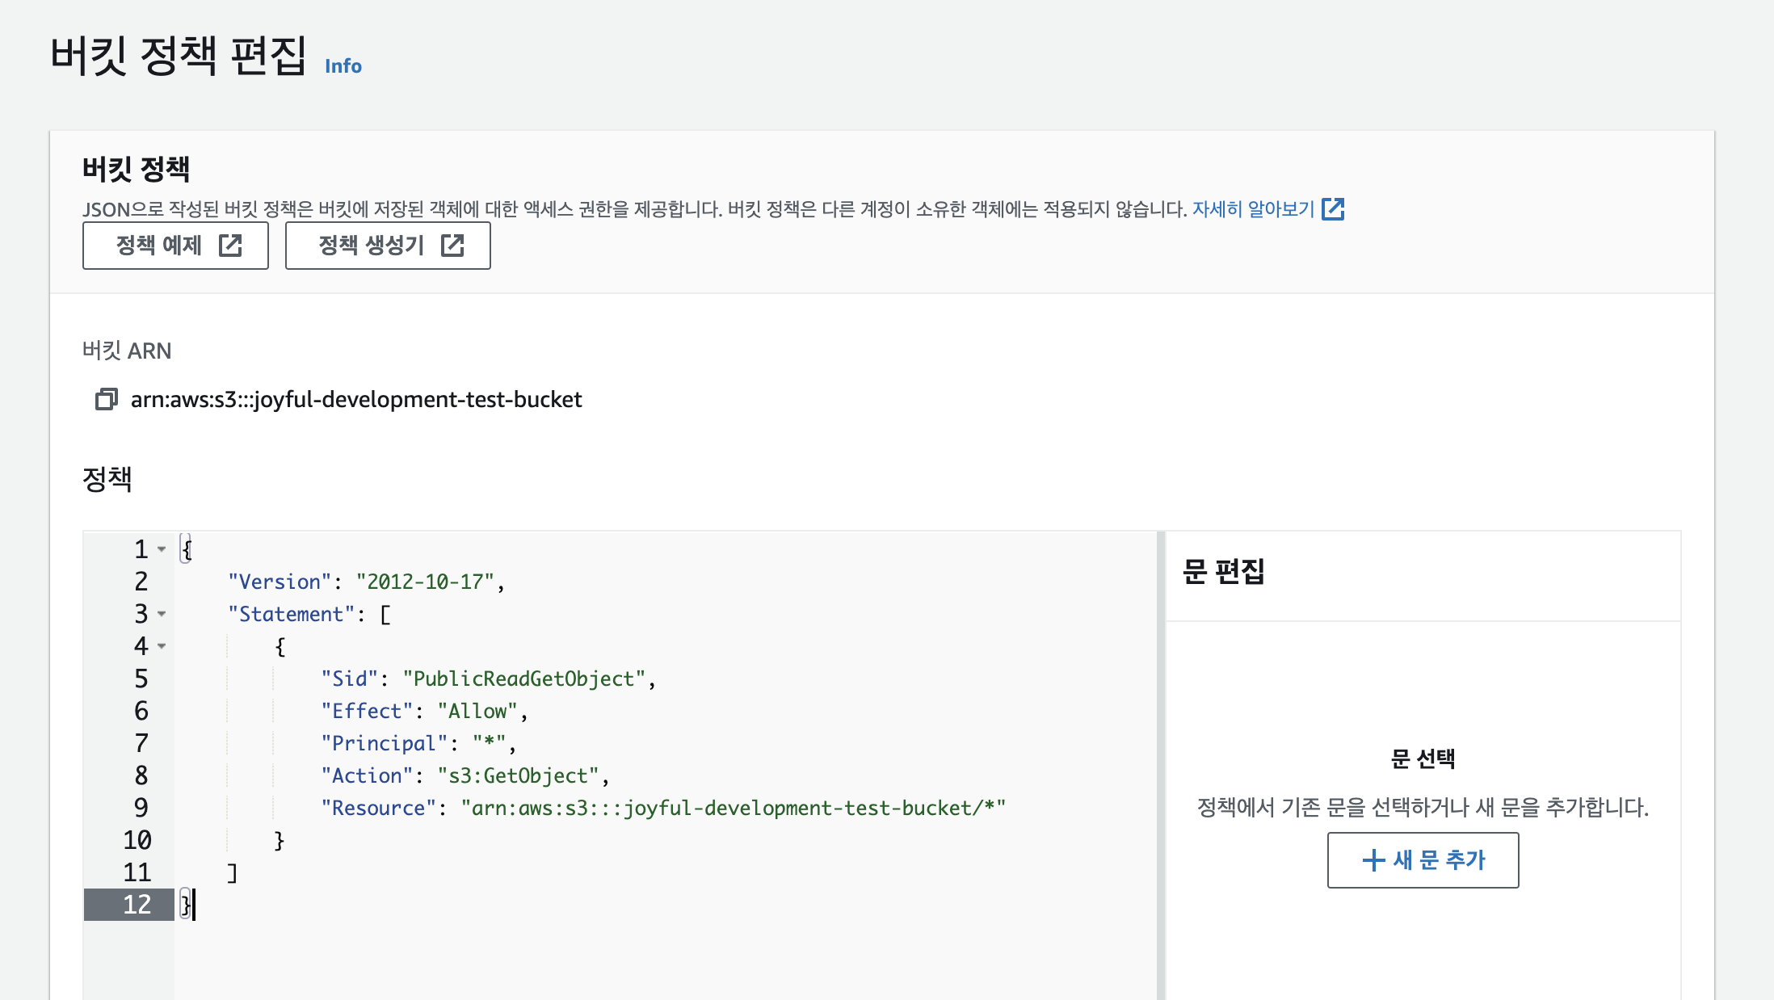Image resolution: width=1774 pixels, height=1000 pixels.
Task: Collapse statement object fold arrow on line 4
Action: (162, 646)
